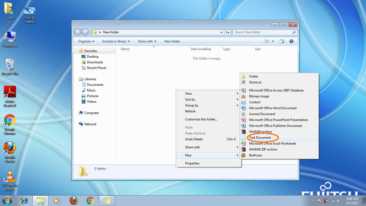Create a new Shortcut

(279, 82)
